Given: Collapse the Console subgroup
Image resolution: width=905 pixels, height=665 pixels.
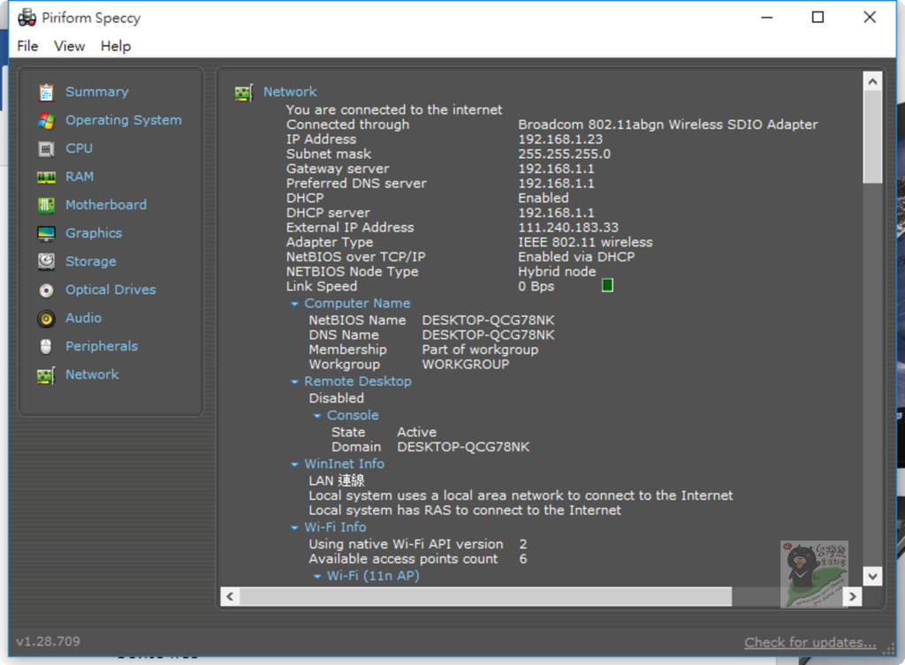Looking at the screenshot, I should 317,416.
